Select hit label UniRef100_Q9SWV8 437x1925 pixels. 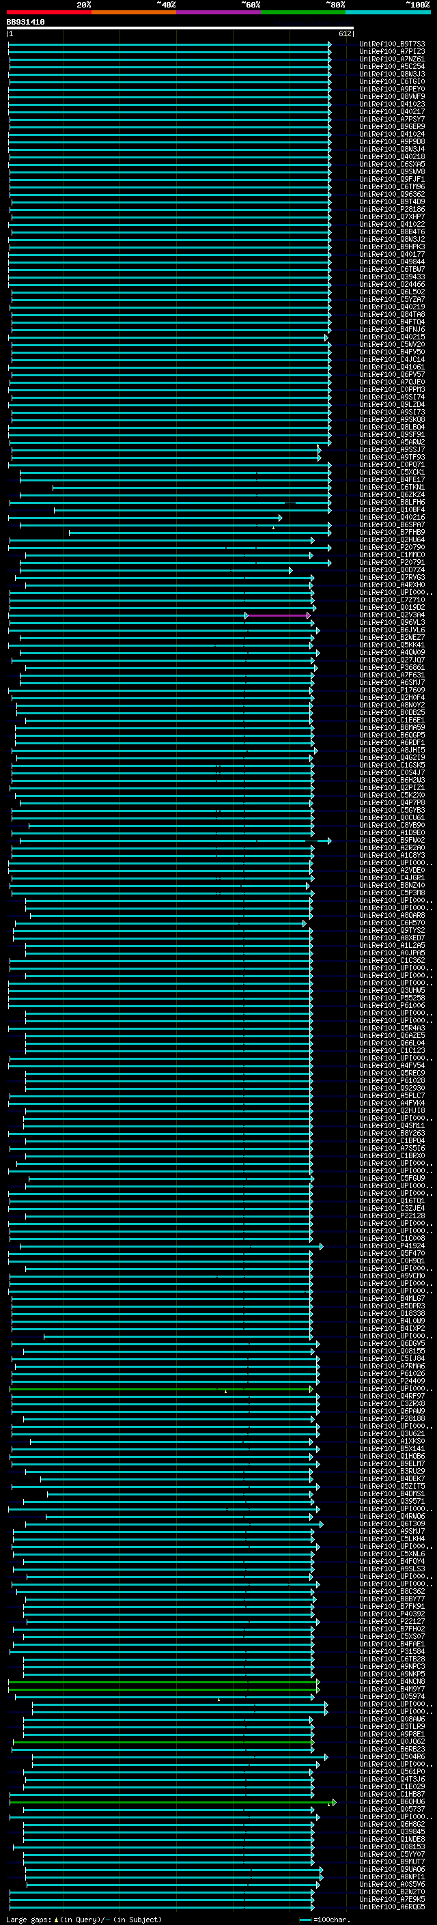[x=392, y=172]
